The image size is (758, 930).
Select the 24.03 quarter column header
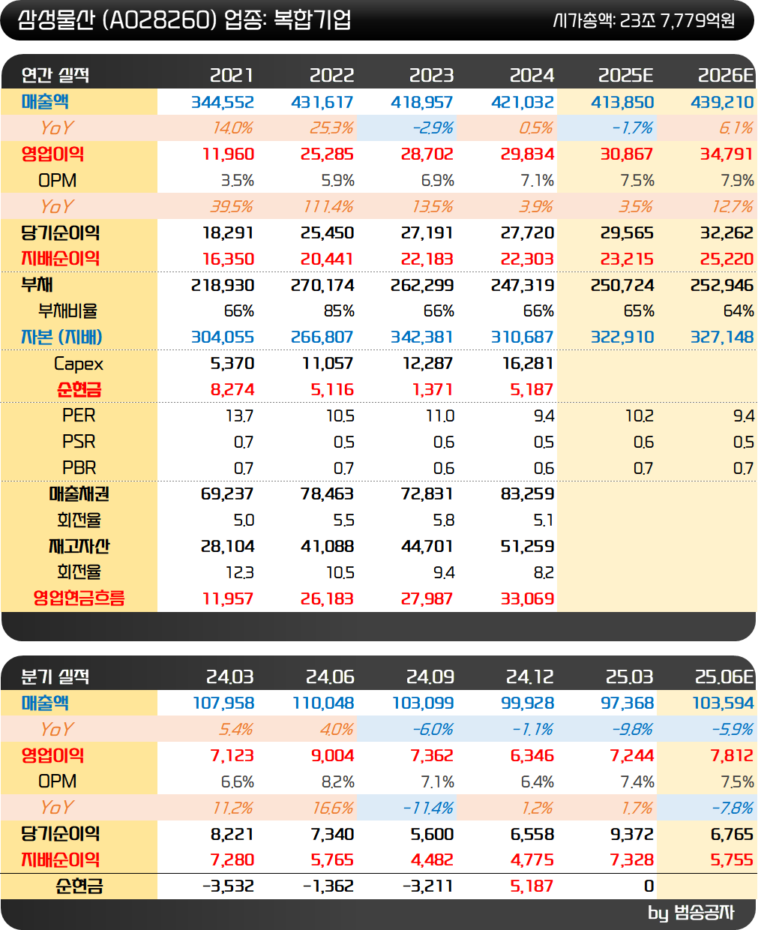pos(229,676)
